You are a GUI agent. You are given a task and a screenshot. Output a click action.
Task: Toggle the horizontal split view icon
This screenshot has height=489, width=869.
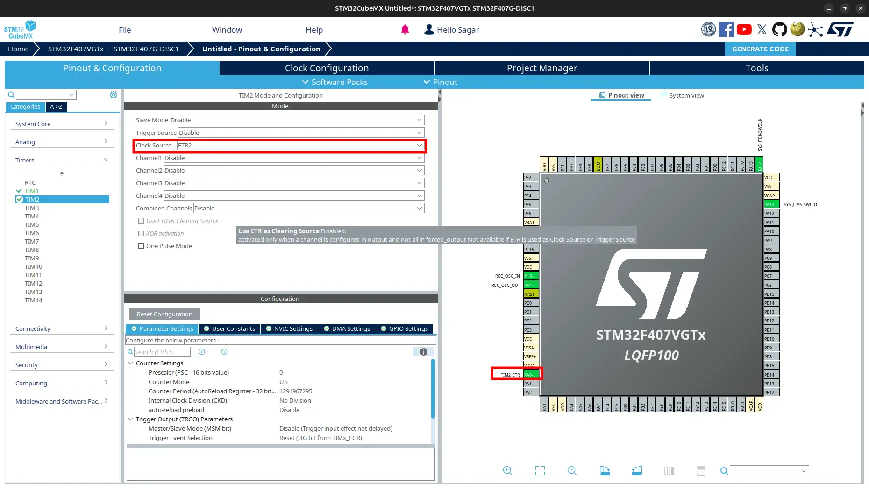pyautogui.click(x=701, y=471)
